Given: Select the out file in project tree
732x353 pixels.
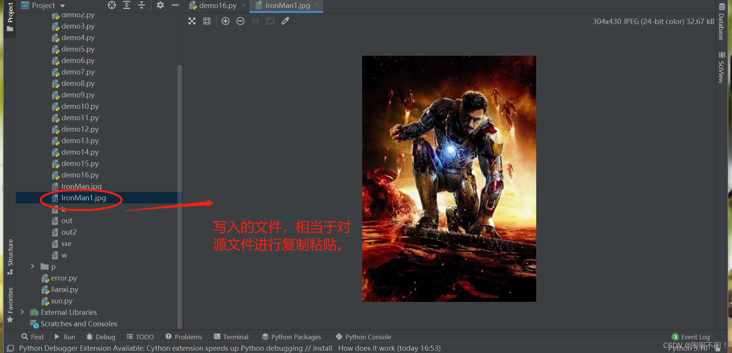Looking at the screenshot, I should pos(67,221).
